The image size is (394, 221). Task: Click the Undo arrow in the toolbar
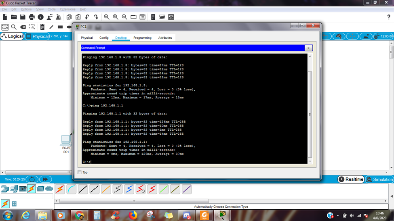pos(87,17)
